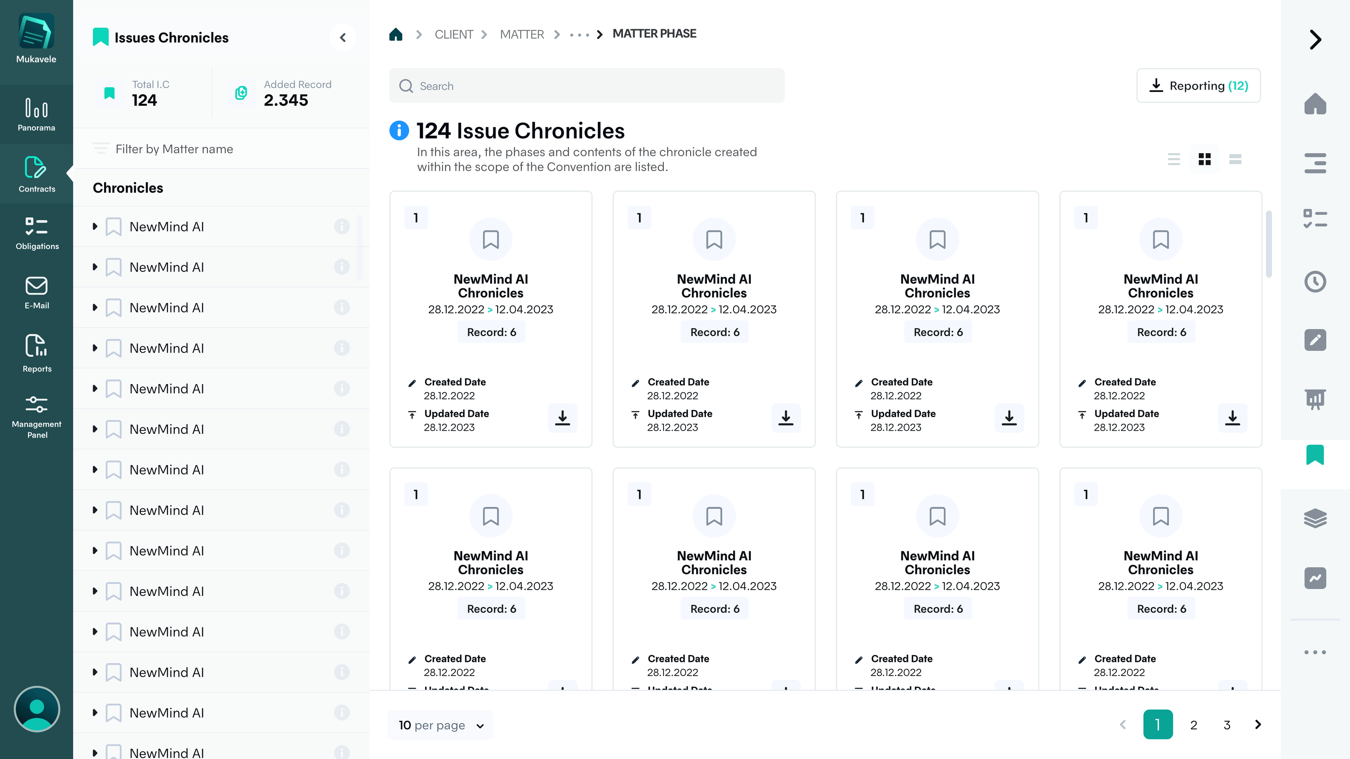Image resolution: width=1350 pixels, height=759 pixels.
Task: Switch to two-row list view
Action: click(1235, 159)
